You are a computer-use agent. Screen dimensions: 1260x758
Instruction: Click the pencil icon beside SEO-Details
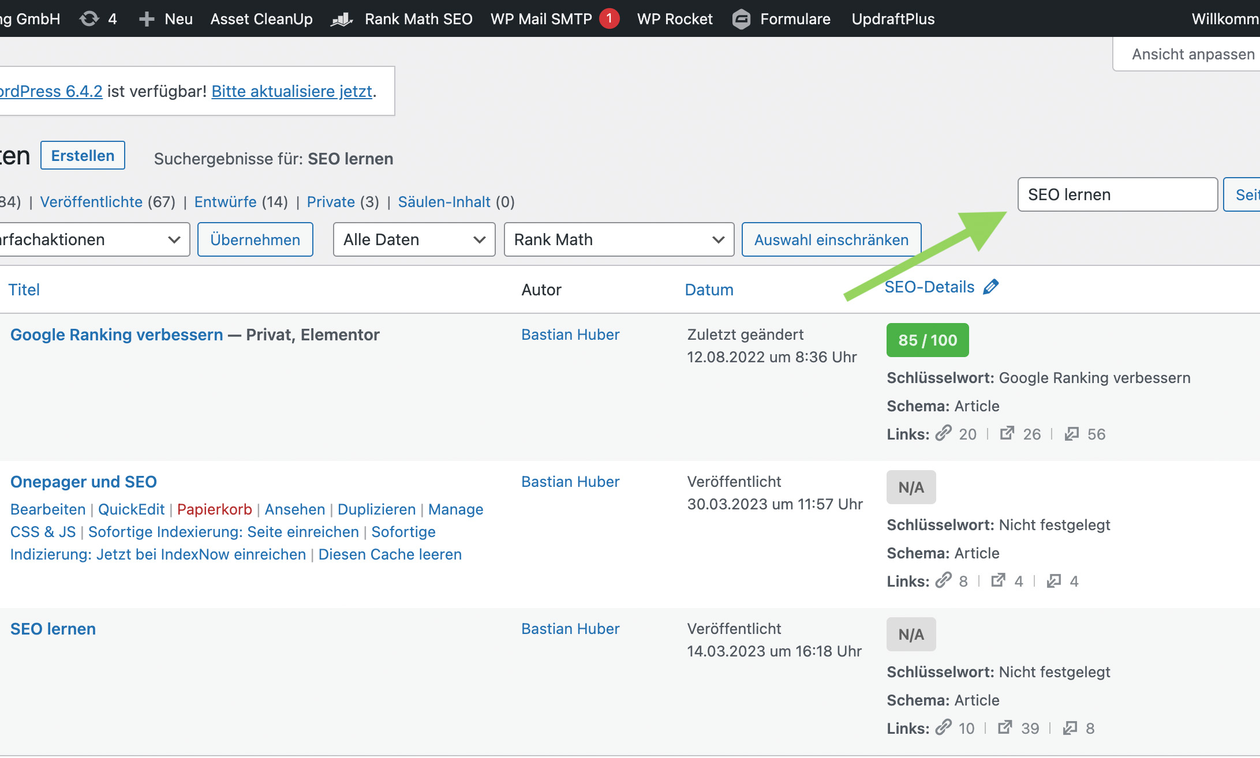[x=990, y=287]
